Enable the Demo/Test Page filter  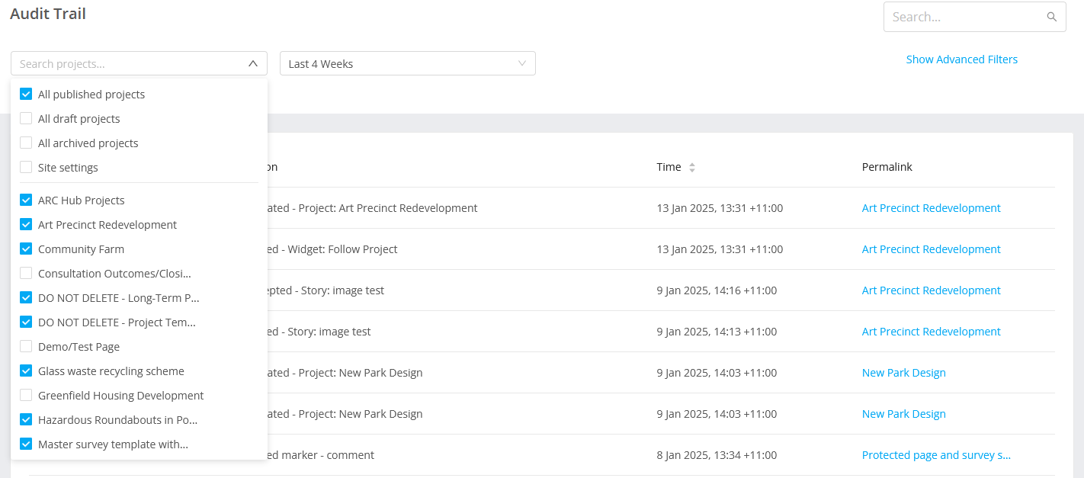25,346
